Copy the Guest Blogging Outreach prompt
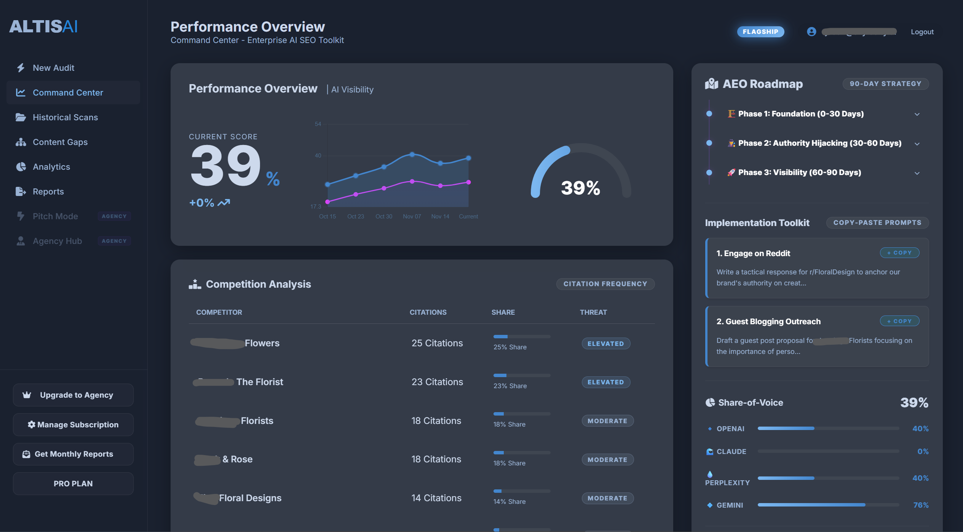Image resolution: width=963 pixels, height=532 pixels. [899, 321]
